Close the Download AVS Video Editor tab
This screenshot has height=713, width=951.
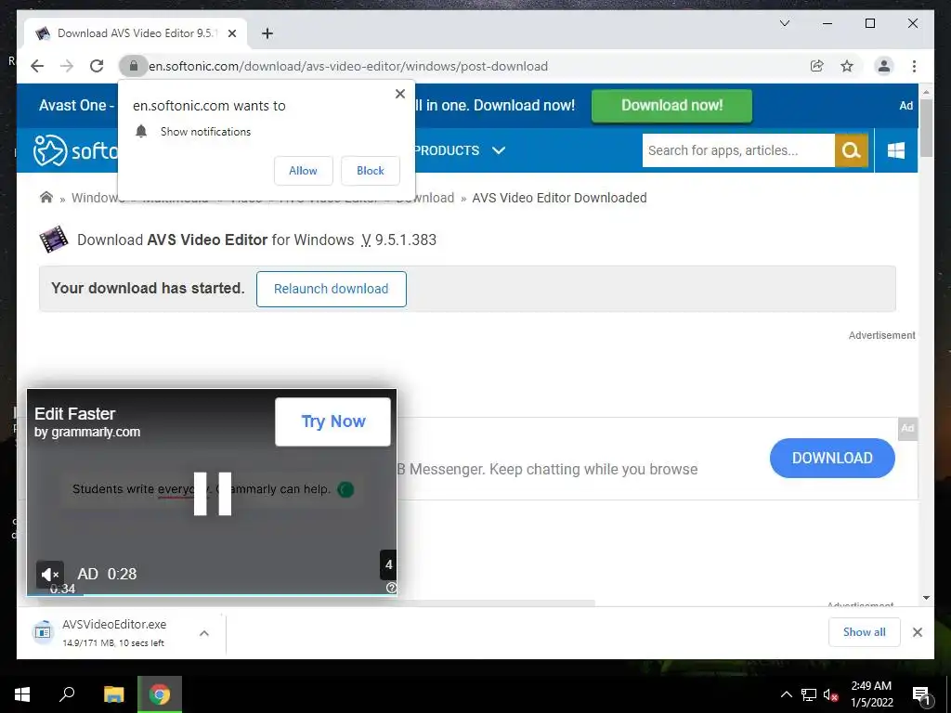231,33
